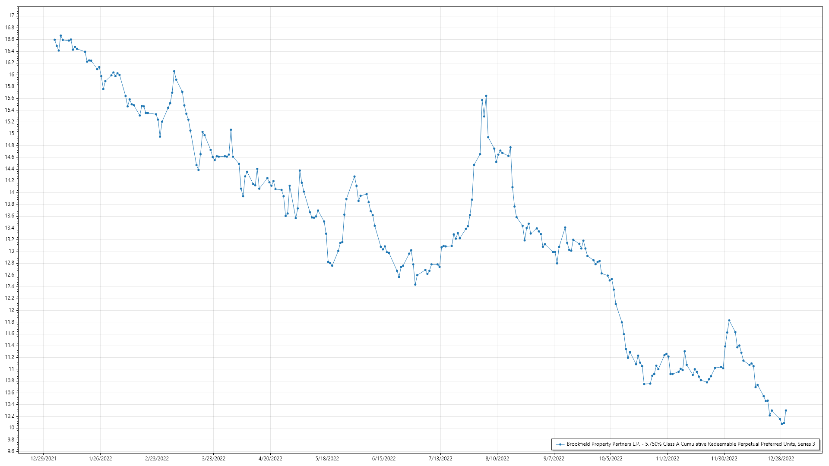Click the final data point of series
Screen dimensions: 829x466
[786, 410]
